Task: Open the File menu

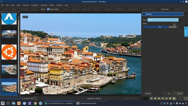Action: (x=2, y=5)
